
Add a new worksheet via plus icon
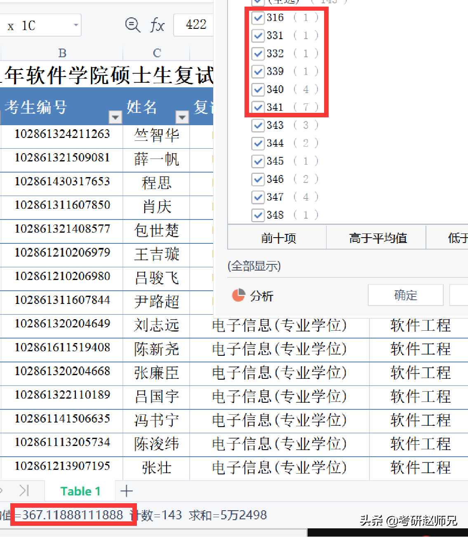pos(126,491)
